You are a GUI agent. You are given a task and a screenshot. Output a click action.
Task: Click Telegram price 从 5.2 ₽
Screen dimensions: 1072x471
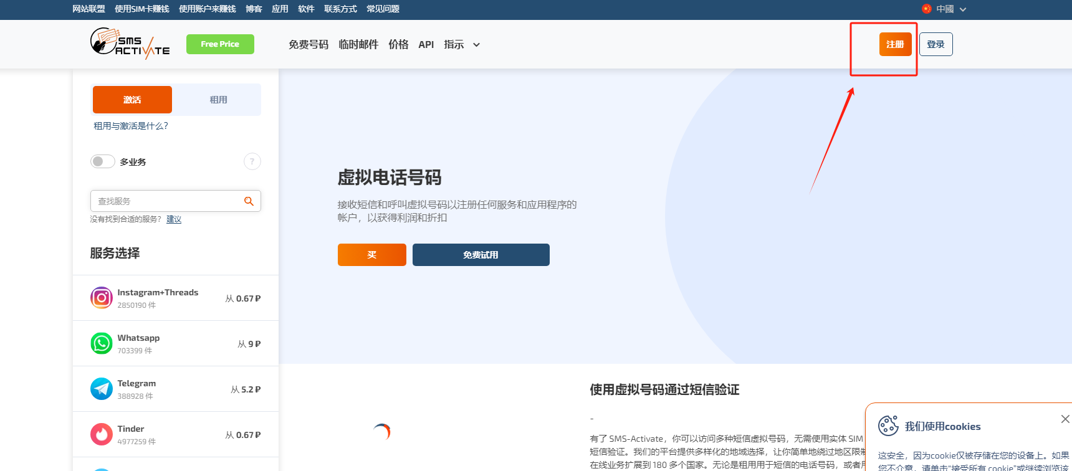pyautogui.click(x=246, y=389)
